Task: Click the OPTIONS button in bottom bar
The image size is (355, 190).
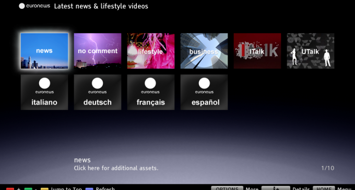Action: tap(227, 188)
